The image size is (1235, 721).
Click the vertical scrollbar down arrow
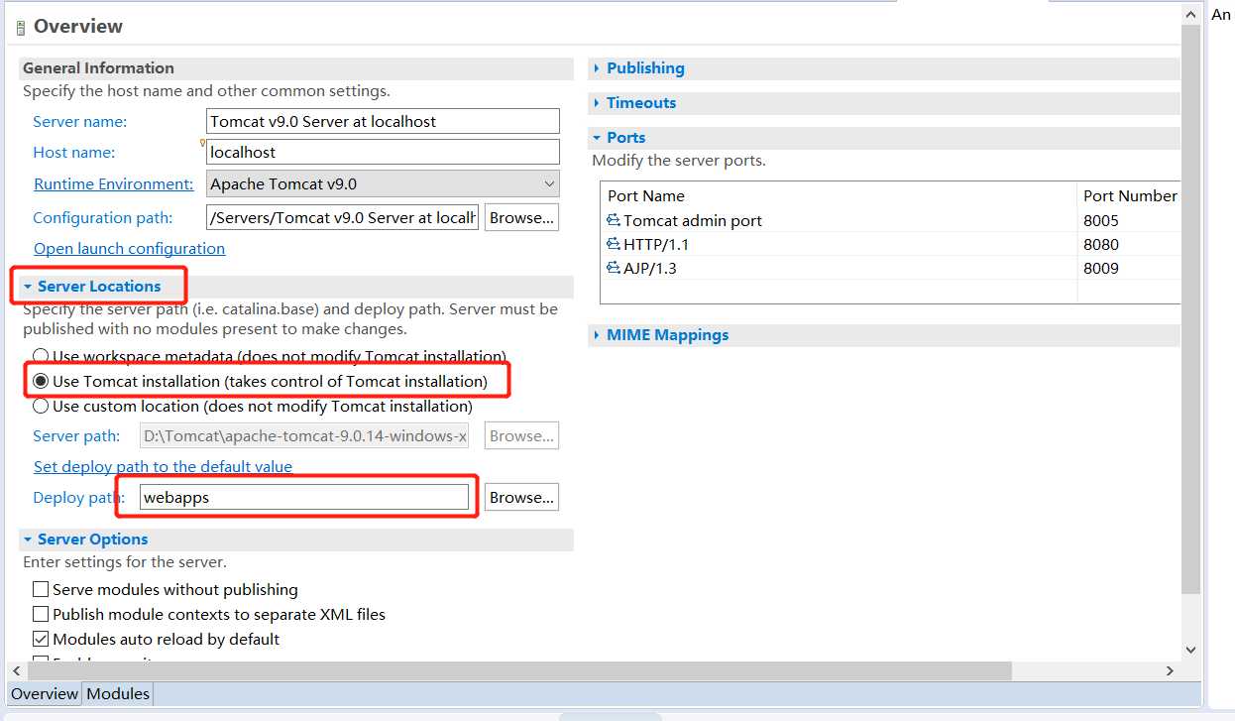1191,650
